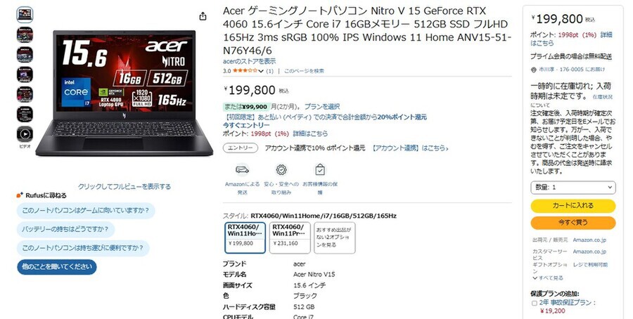
Task: Click the safety shield icon
Action: pyautogui.click(x=281, y=170)
